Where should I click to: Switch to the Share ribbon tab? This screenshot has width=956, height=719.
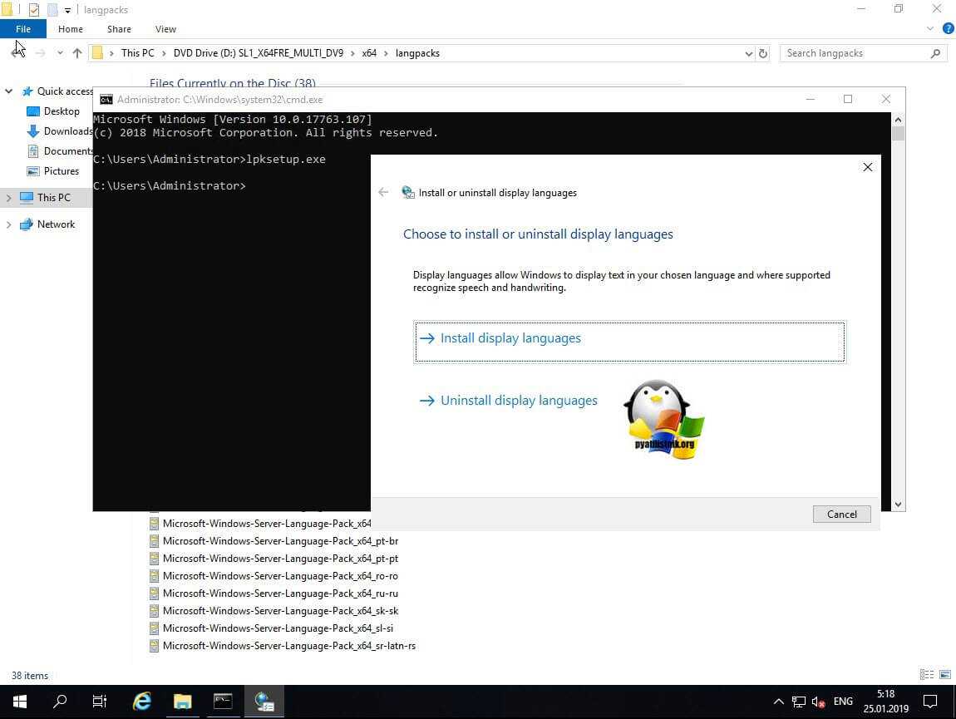(119, 29)
